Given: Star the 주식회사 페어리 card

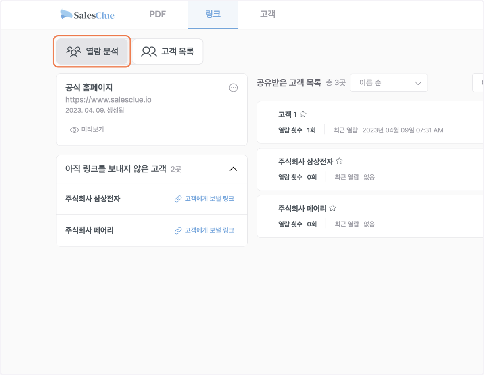Looking at the screenshot, I should 332,208.
